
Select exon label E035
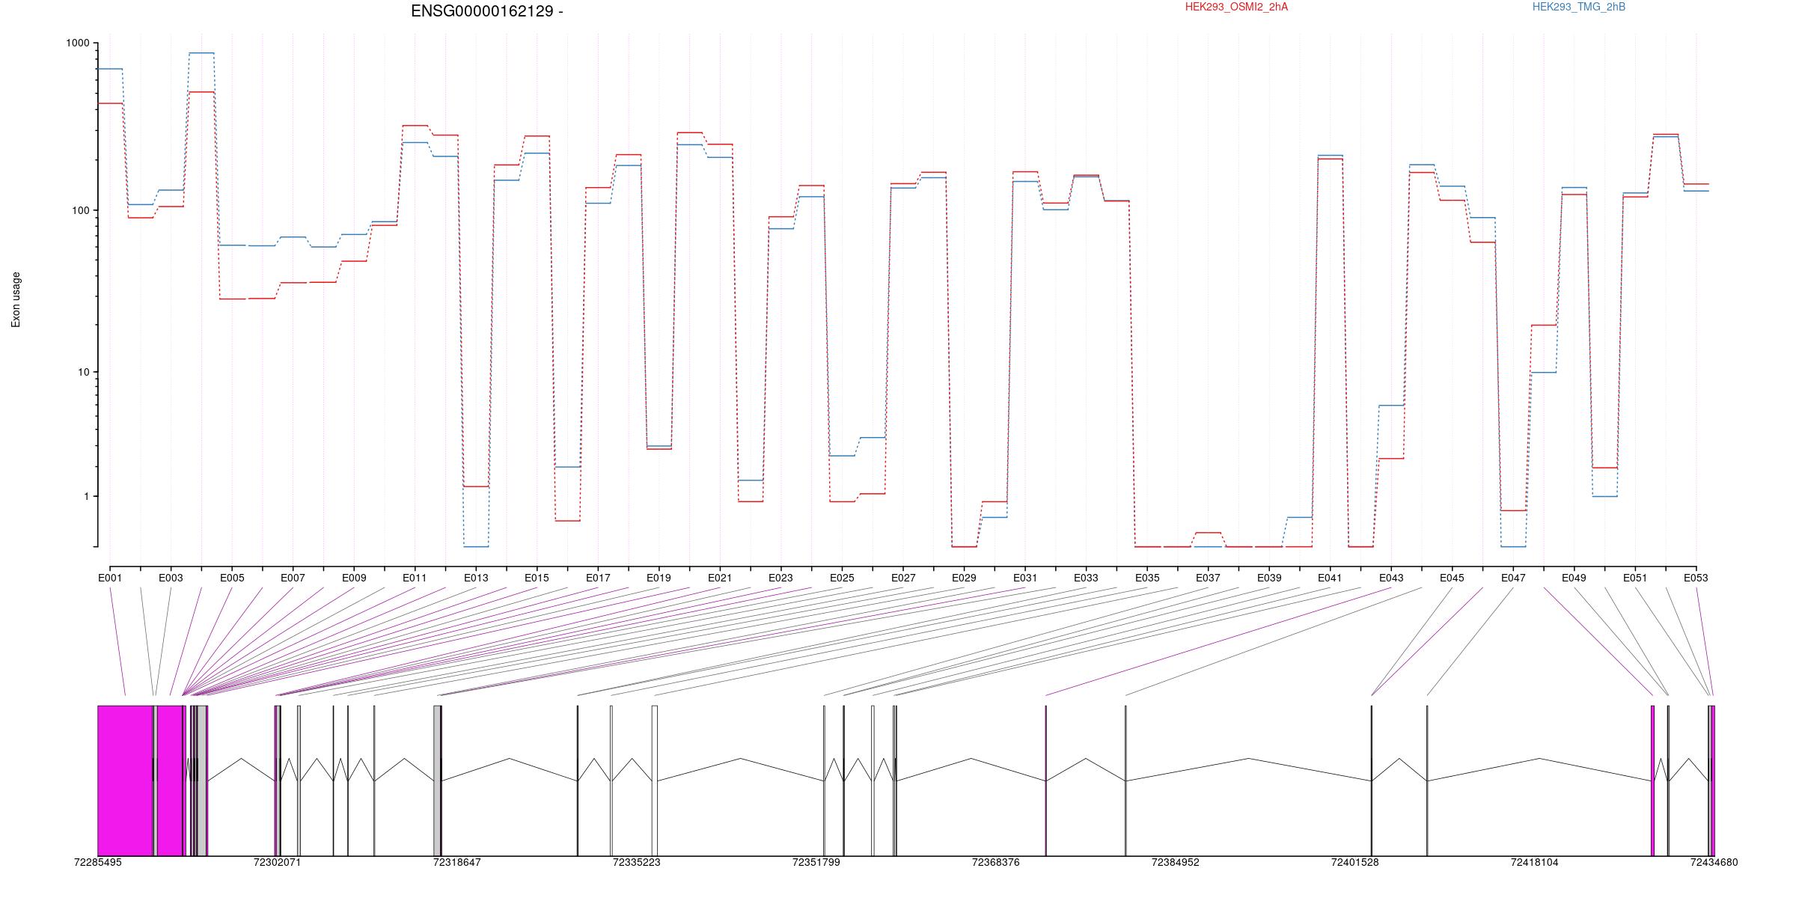click(1147, 578)
